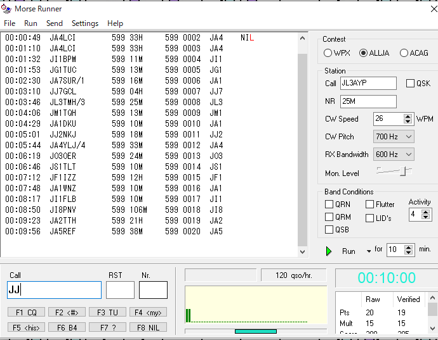Click the F4 <my> button
Image resolution: width=438 pixels, height=340 pixels.
click(x=148, y=312)
